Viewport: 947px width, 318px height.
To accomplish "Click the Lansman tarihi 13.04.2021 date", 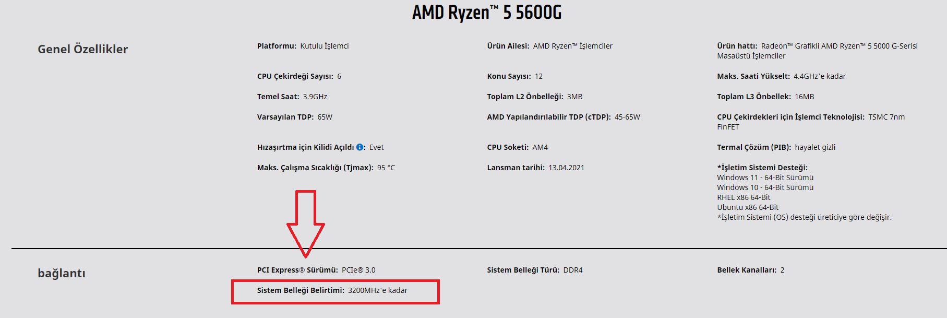I will [566, 168].
